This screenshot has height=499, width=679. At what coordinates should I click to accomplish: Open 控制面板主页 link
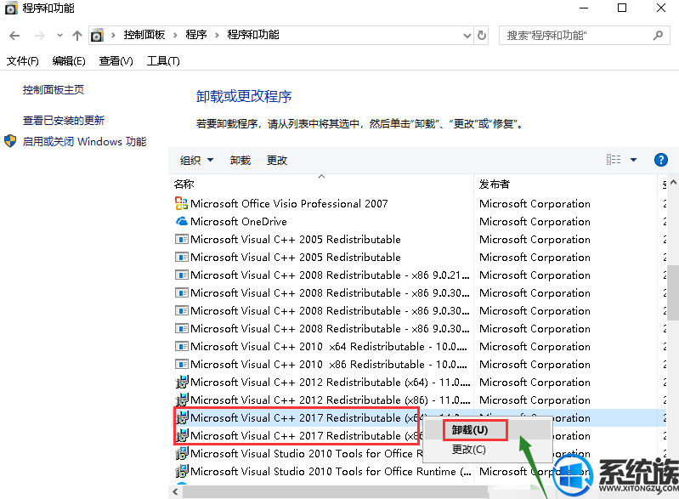(x=54, y=89)
